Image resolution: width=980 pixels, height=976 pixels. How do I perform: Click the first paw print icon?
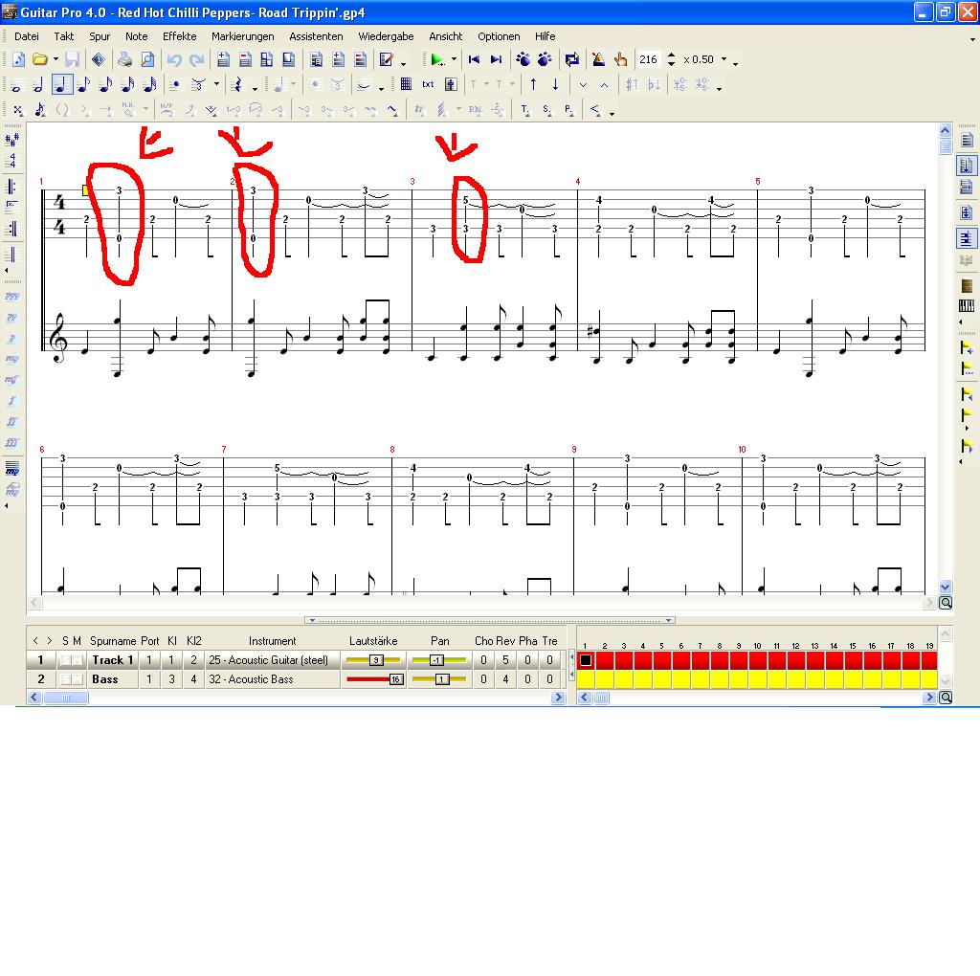[x=523, y=59]
